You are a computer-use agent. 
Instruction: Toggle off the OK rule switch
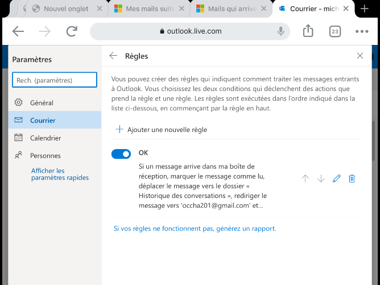[x=121, y=154]
